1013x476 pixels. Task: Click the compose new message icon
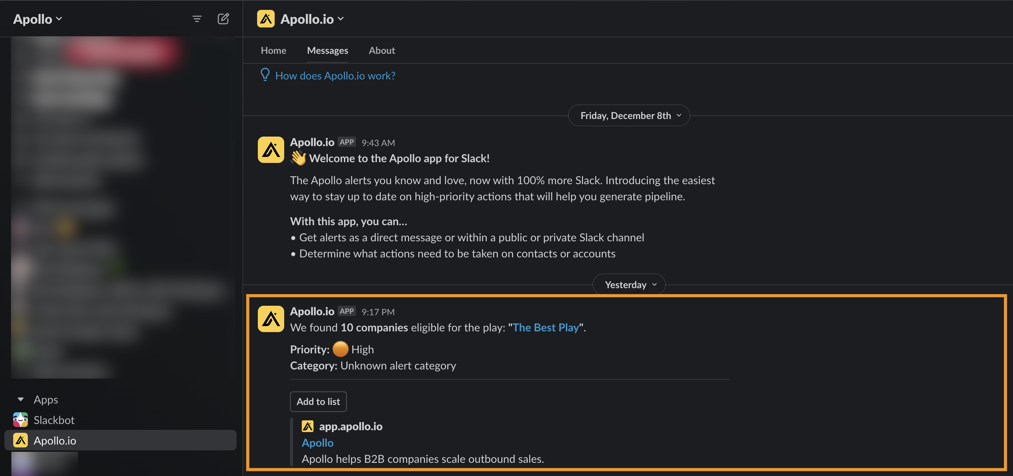pos(223,18)
